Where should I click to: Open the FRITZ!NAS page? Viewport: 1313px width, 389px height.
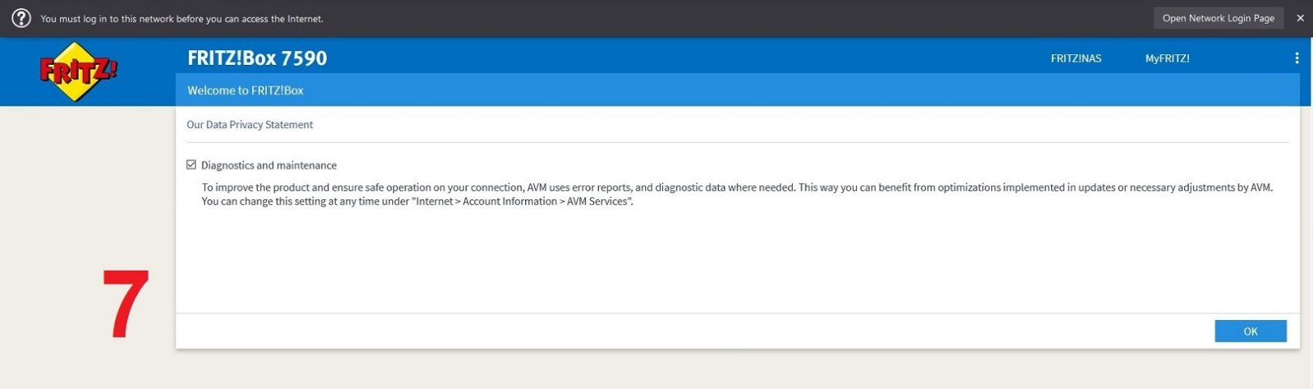[1076, 58]
